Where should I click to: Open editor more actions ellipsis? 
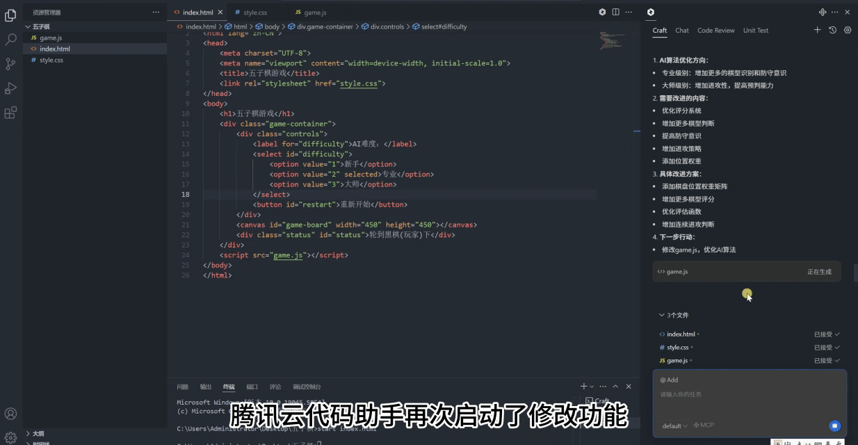click(x=628, y=12)
